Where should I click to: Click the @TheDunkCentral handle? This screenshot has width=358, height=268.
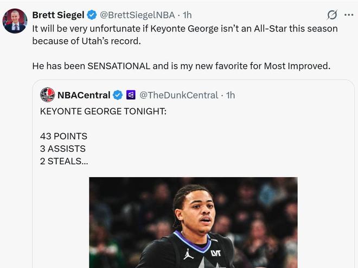pos(180,95)
